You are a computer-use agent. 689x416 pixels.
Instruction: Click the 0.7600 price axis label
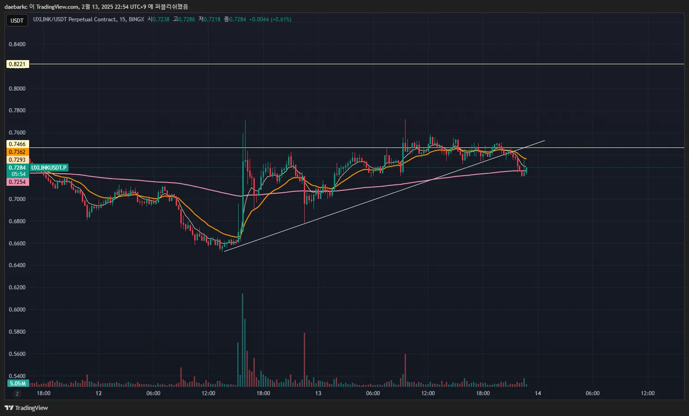[x=17, y=133]
